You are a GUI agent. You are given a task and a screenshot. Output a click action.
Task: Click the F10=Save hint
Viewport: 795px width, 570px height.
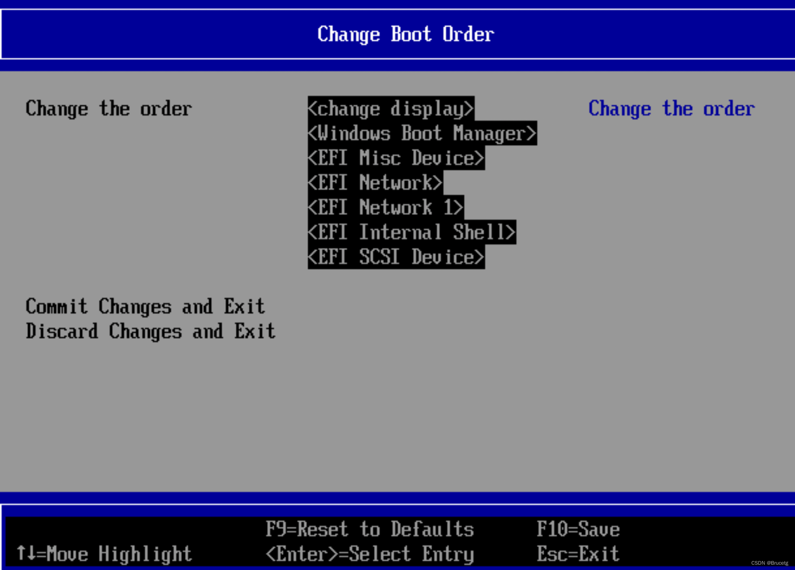(578, 529)
